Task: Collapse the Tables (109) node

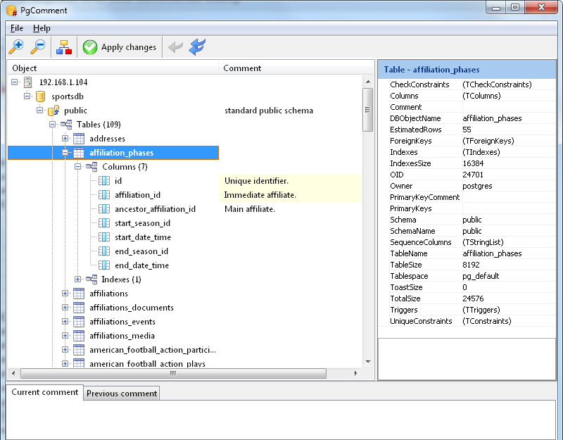Action: point(53,125)
